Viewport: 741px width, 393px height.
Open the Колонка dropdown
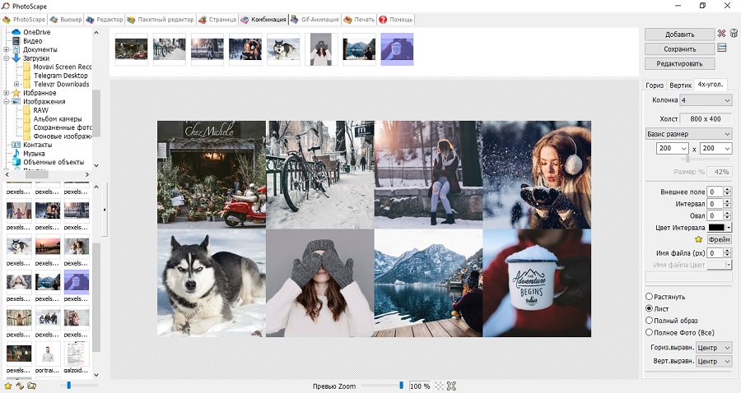tap(706, 100)
